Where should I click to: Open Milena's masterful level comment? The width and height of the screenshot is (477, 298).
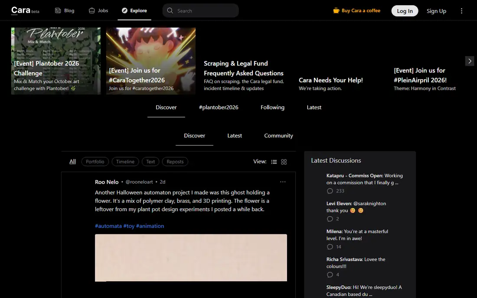click(357, 235)
